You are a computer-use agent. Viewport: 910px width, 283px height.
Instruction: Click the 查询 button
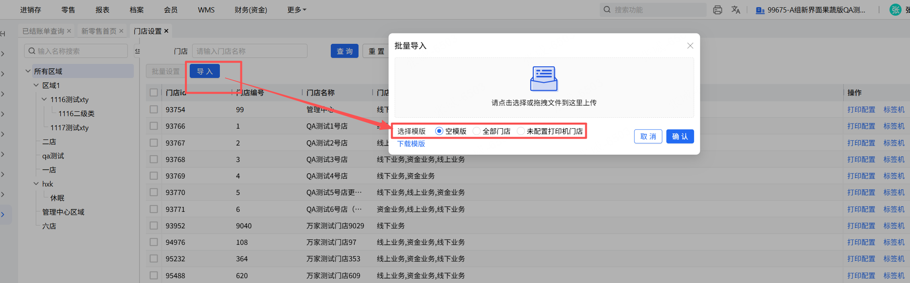click(x=344, y=51)
